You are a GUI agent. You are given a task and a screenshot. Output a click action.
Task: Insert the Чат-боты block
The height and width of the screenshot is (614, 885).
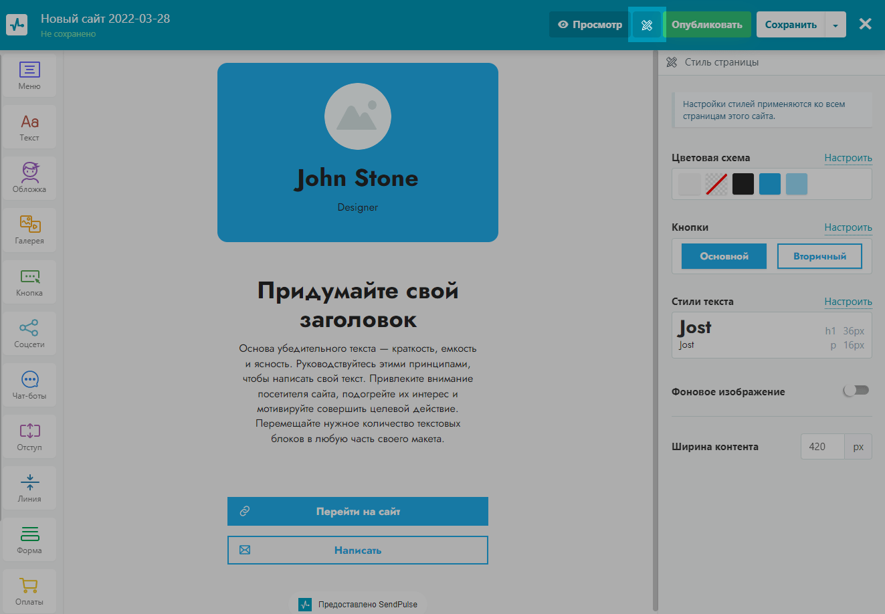(x=29, y=385)
